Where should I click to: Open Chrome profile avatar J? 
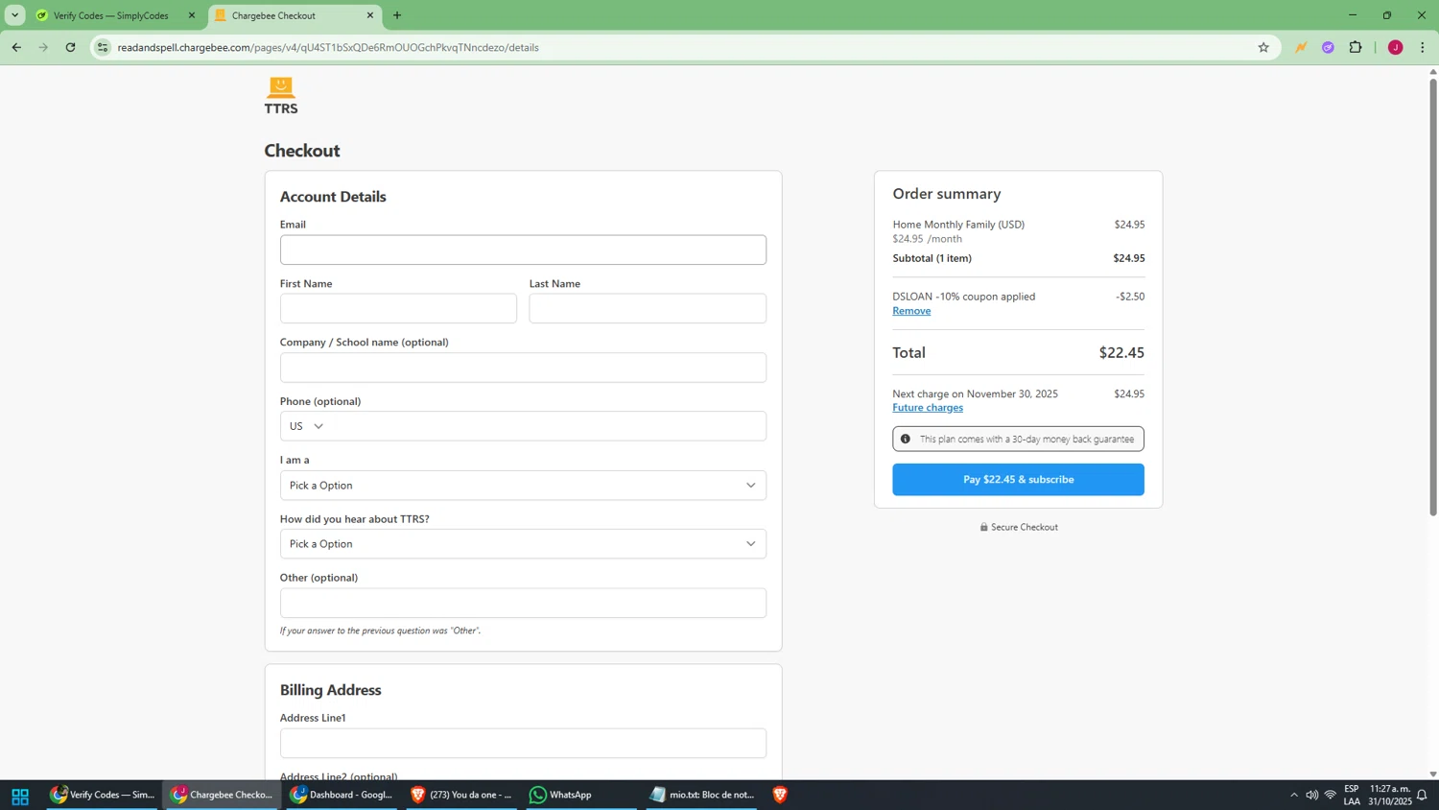click(1395, 47)
